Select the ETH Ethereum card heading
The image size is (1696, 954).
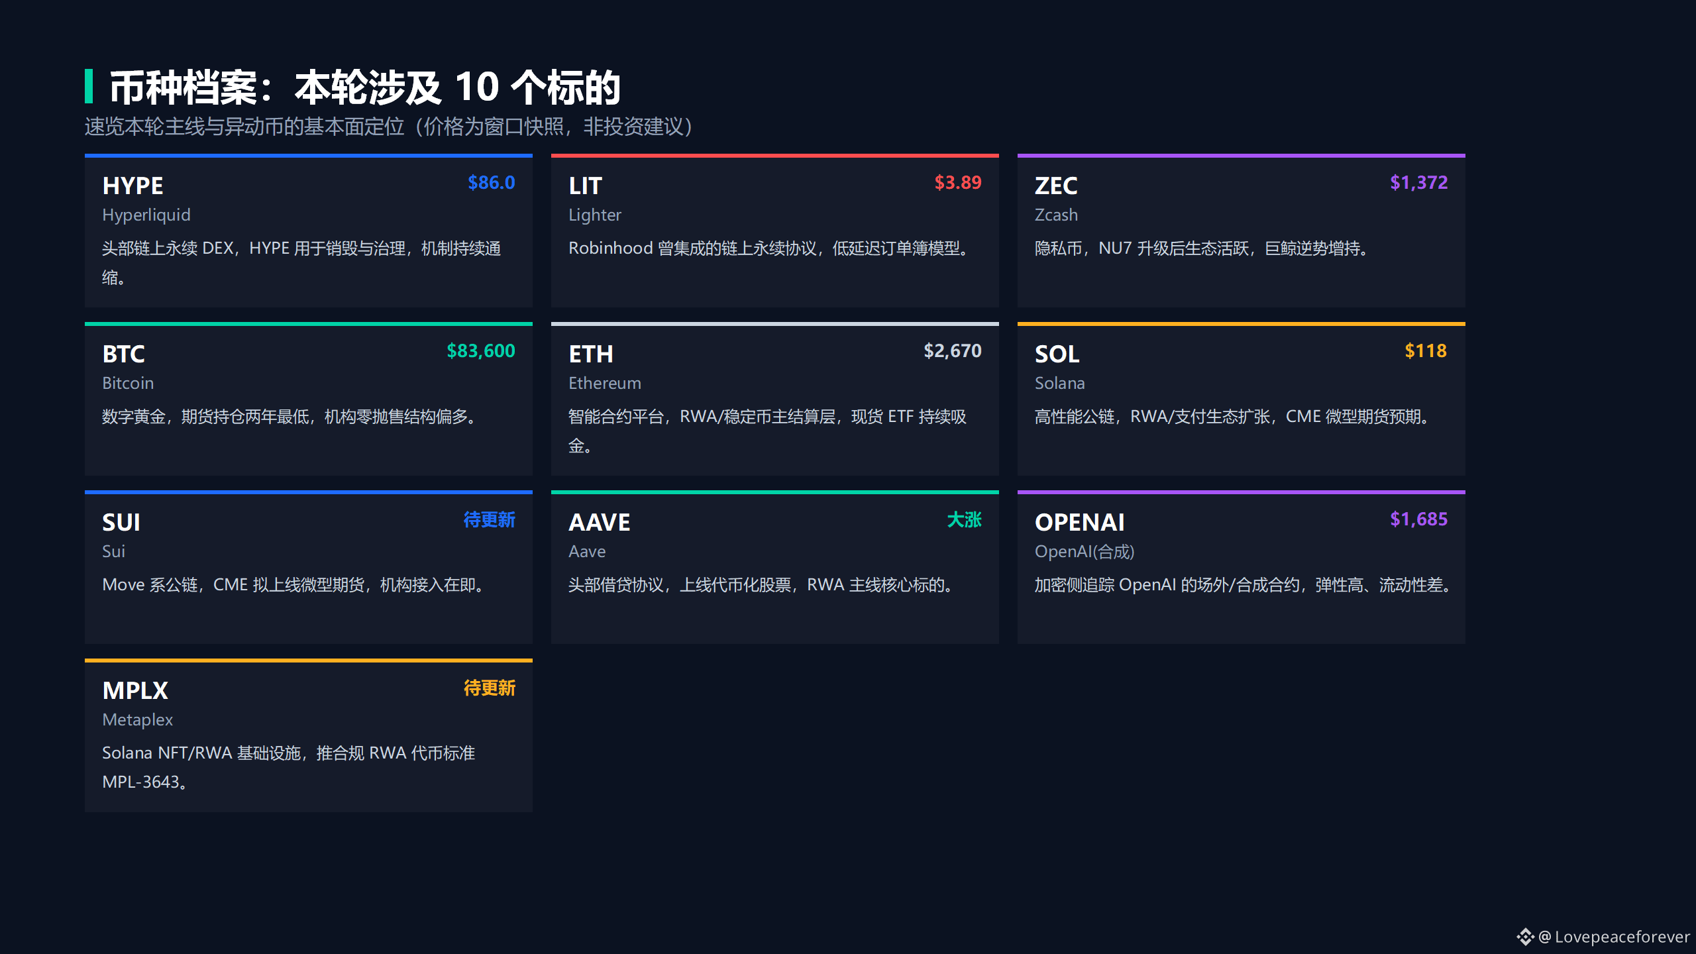tap(591, 354)
